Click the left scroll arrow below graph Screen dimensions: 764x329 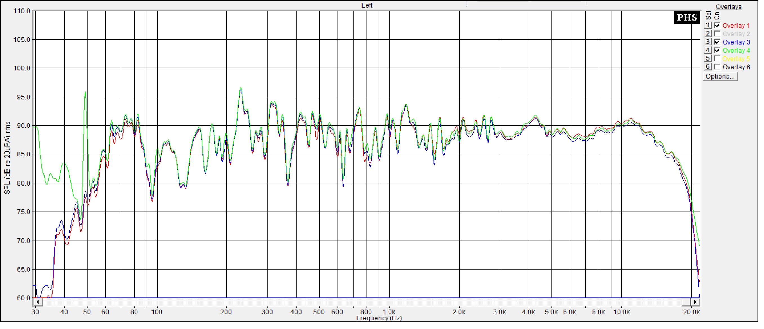[38, 302]
